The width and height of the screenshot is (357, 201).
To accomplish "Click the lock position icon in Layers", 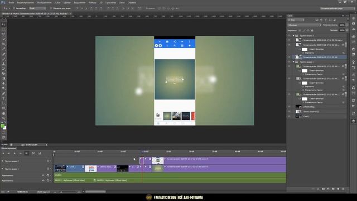I will 308,30.
